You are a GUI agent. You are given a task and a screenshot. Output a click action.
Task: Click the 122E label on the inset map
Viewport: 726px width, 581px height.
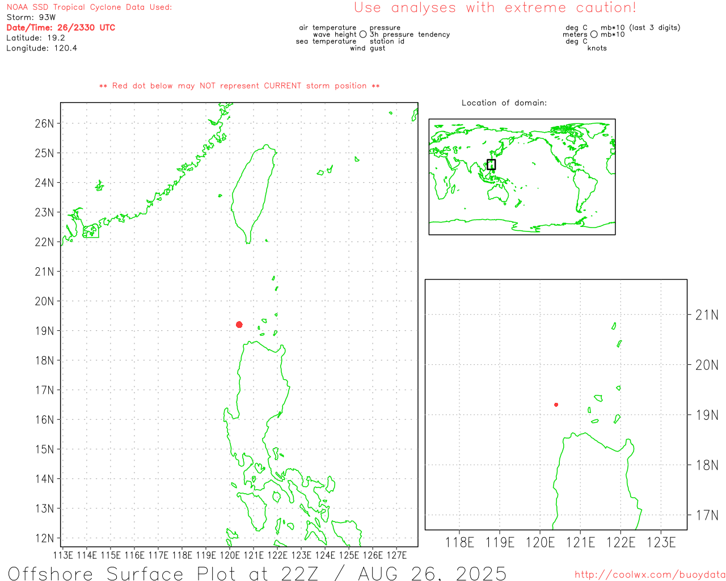click(x=621, y=542)
